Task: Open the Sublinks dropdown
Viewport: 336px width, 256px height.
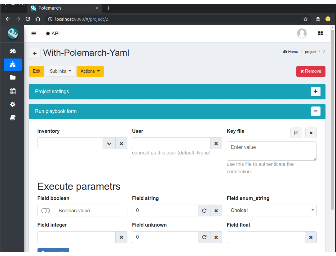Action: pyautogui.click(x=60, y=71)
